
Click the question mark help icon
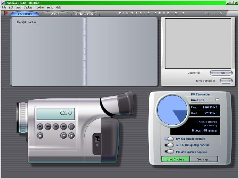pos(221,13)
